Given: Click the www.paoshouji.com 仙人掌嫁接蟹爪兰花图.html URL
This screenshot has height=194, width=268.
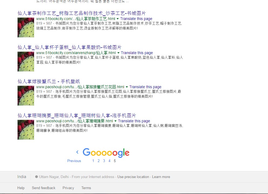Looking at the screenshot, I should tap(80, 87).
